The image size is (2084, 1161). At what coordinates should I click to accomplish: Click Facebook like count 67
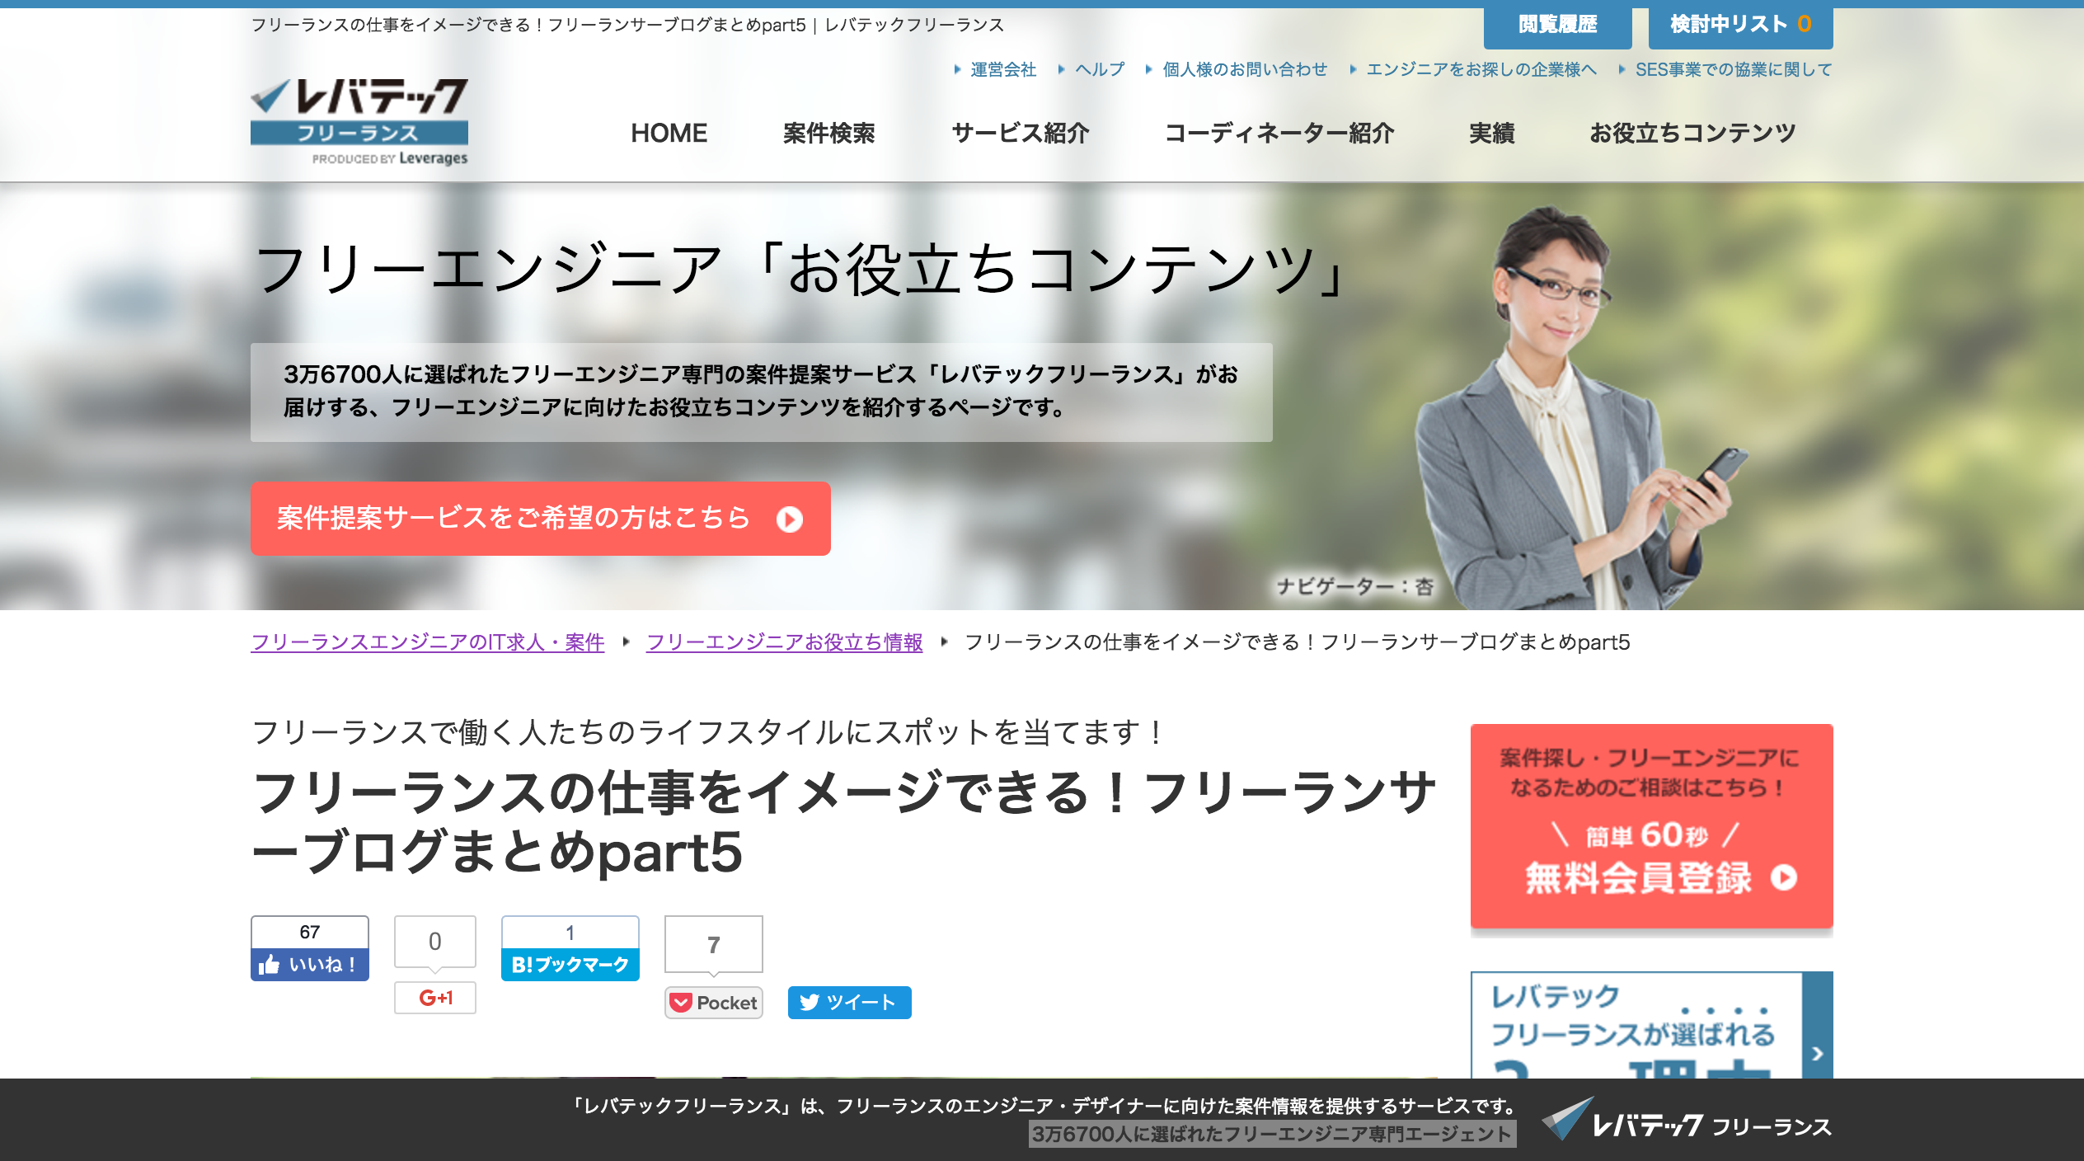310,932
